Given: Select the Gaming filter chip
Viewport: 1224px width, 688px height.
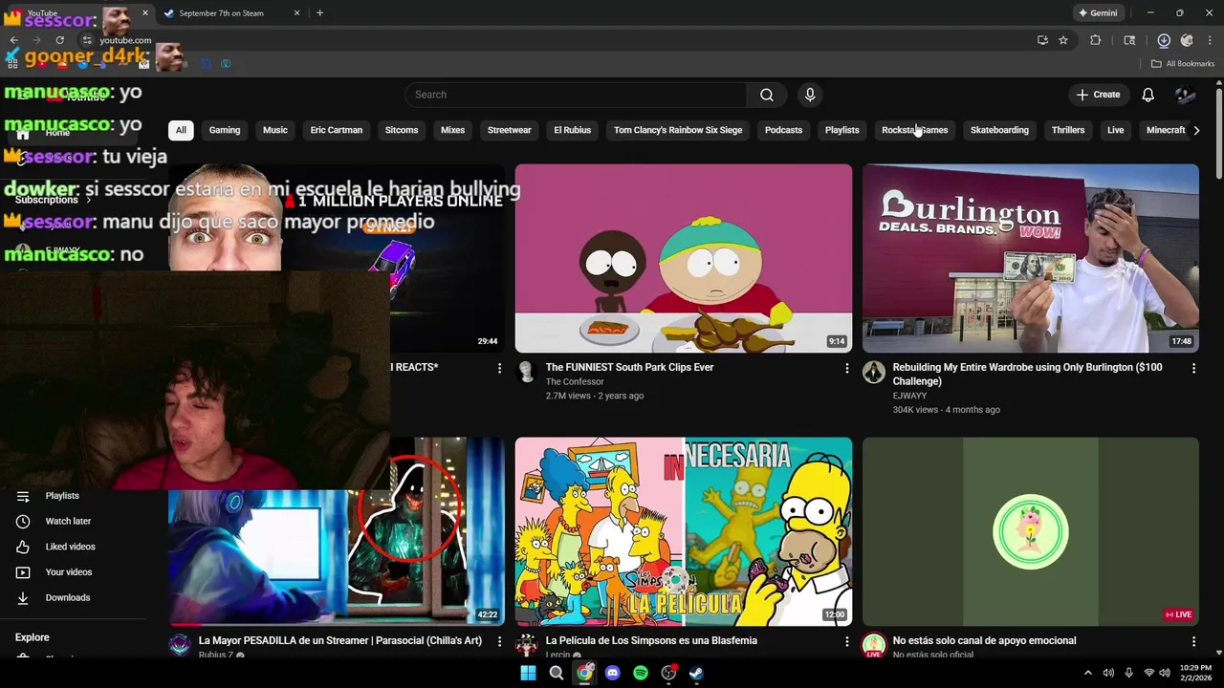Looking at the screenshot, I should [225, 130].
